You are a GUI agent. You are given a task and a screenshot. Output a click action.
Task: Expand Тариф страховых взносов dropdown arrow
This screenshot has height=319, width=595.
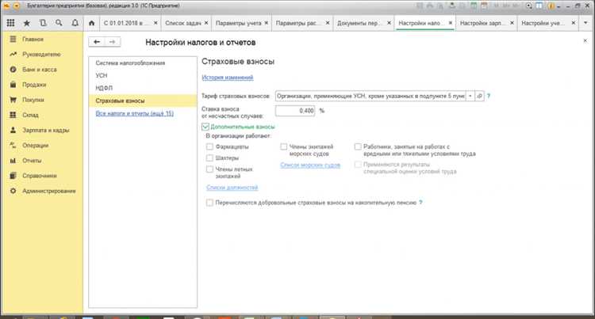tap(470, 96)
